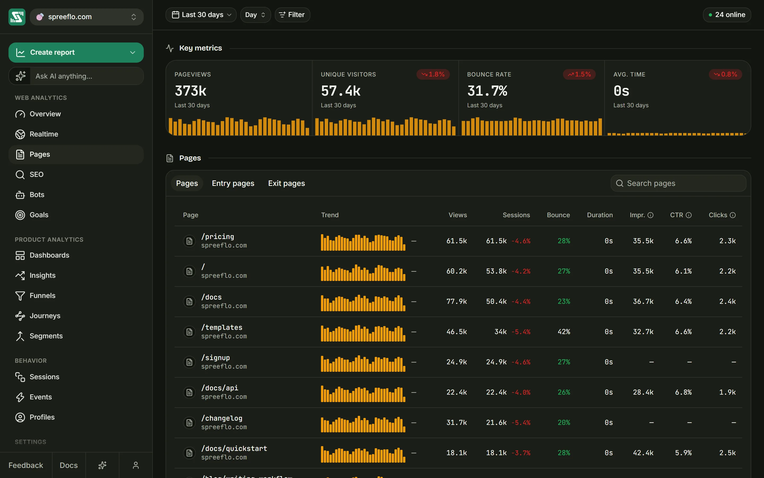Click the Feedback button
764x478 pixels.
26,465
